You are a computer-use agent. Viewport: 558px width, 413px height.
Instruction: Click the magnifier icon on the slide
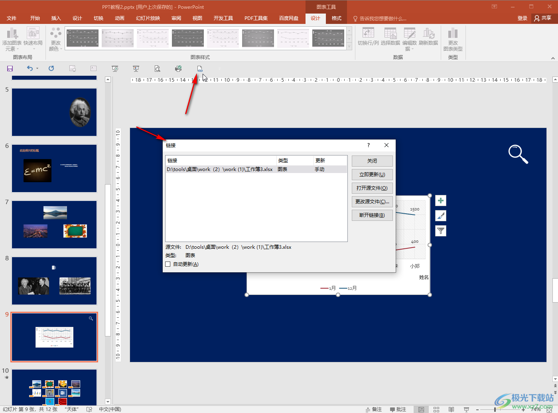[518, 154]
